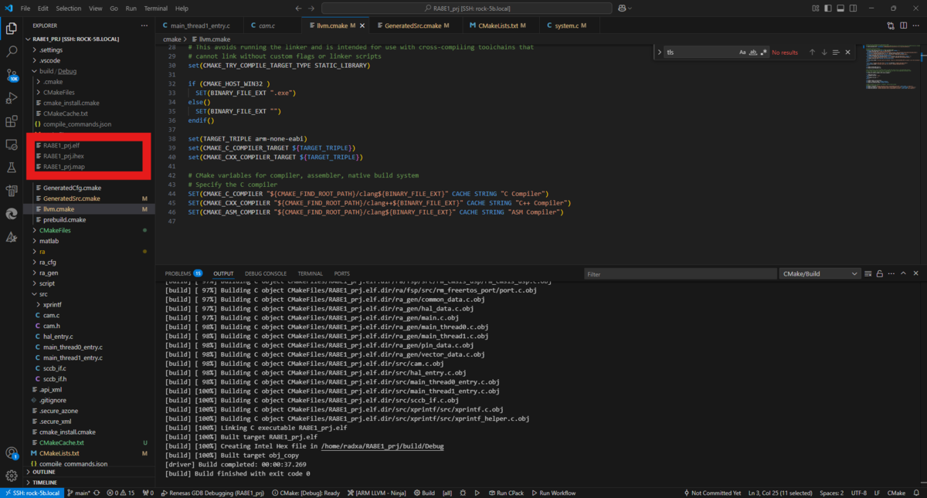927x498 pixels.
Task: Clear the output panel
Action: point(867,273)
